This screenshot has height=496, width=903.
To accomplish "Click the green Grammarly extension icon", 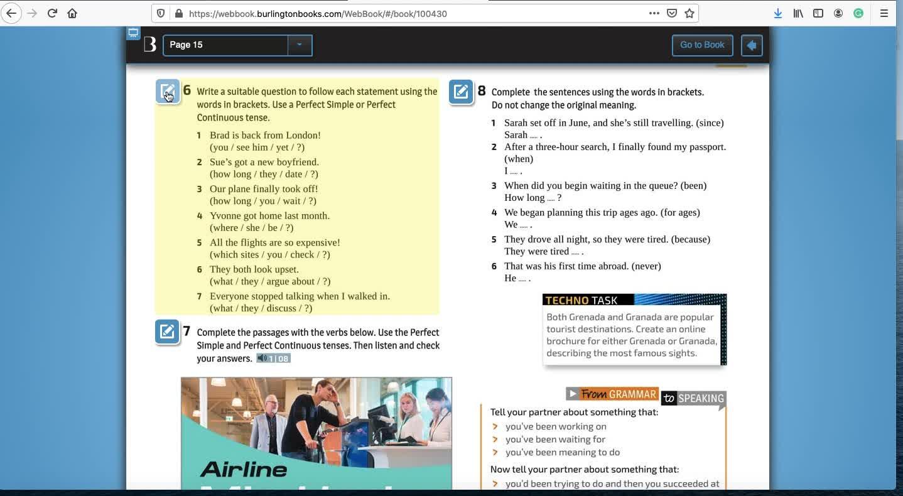I will tap(858, 13).
